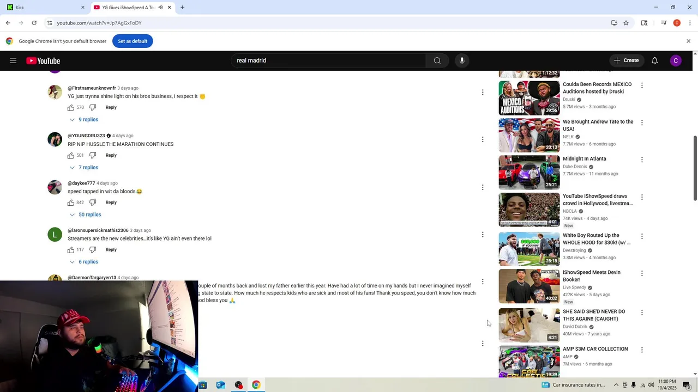This screenshot has width=698, height=392.
Task: Reply to @laronsupersickmathis2306 comment
Action: tap(111, 250)
